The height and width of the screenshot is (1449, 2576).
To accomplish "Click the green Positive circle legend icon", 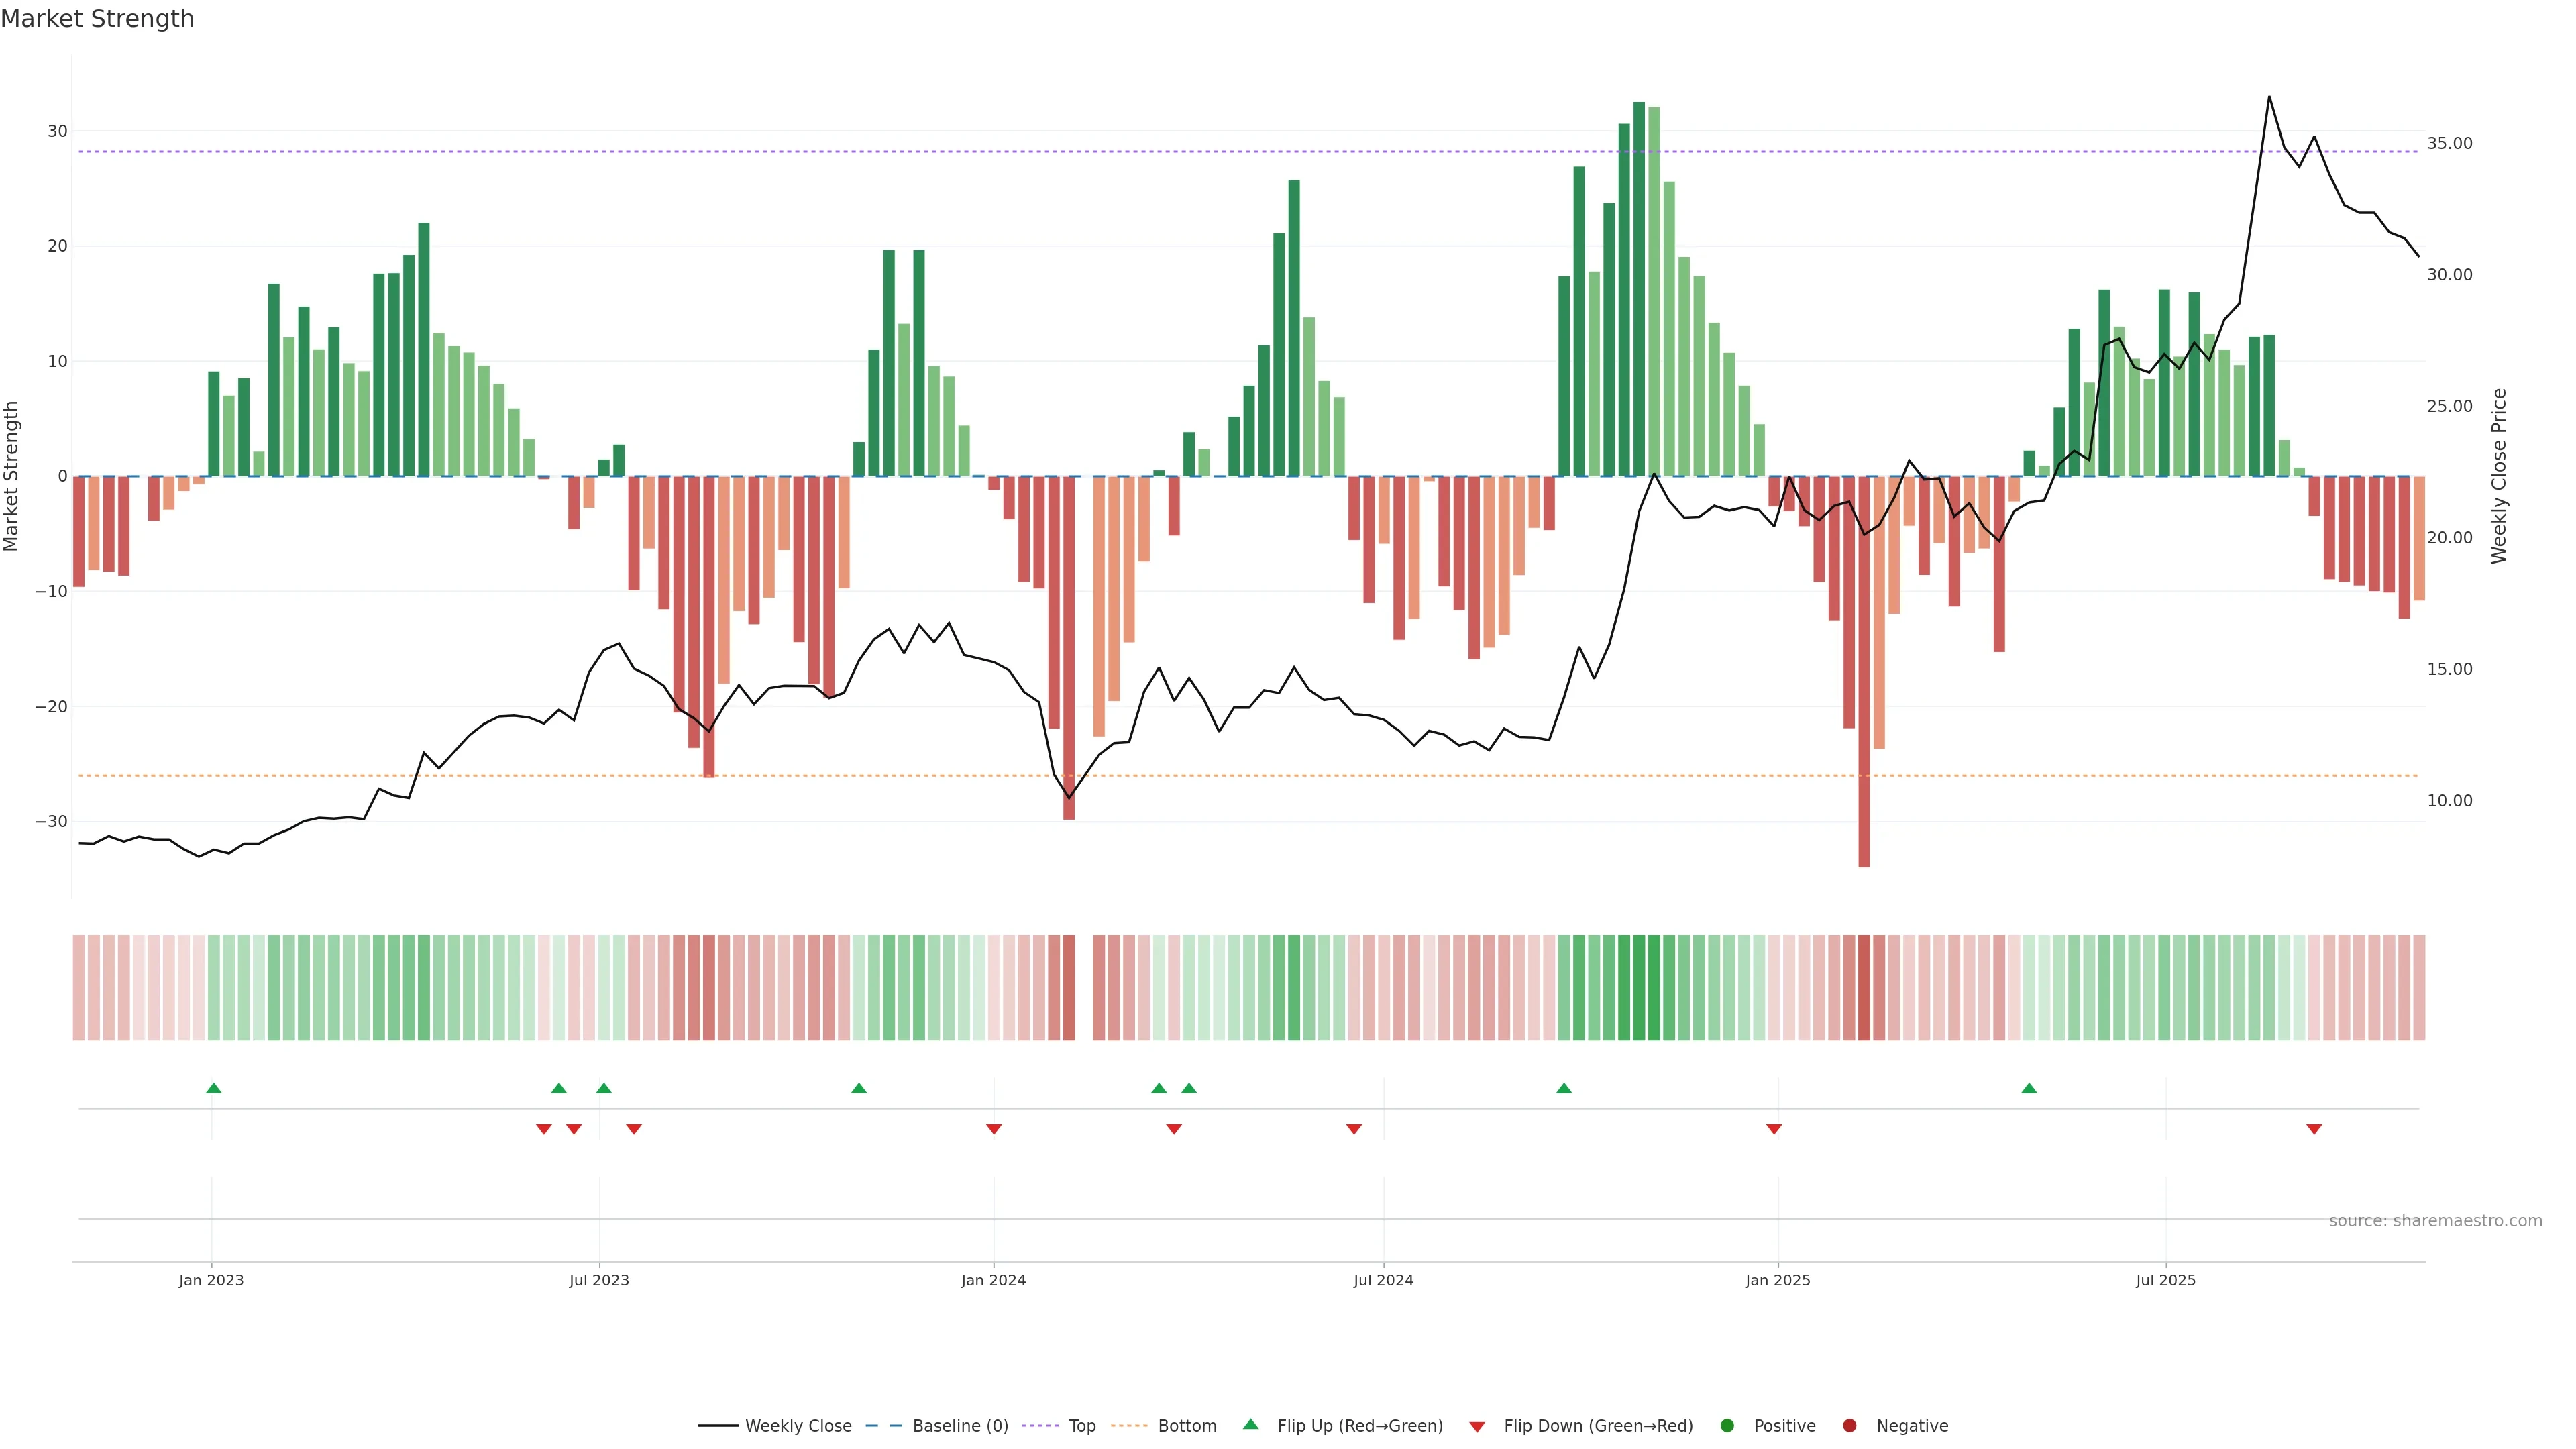I will pyautogui.click(x=1727, y=1426).
